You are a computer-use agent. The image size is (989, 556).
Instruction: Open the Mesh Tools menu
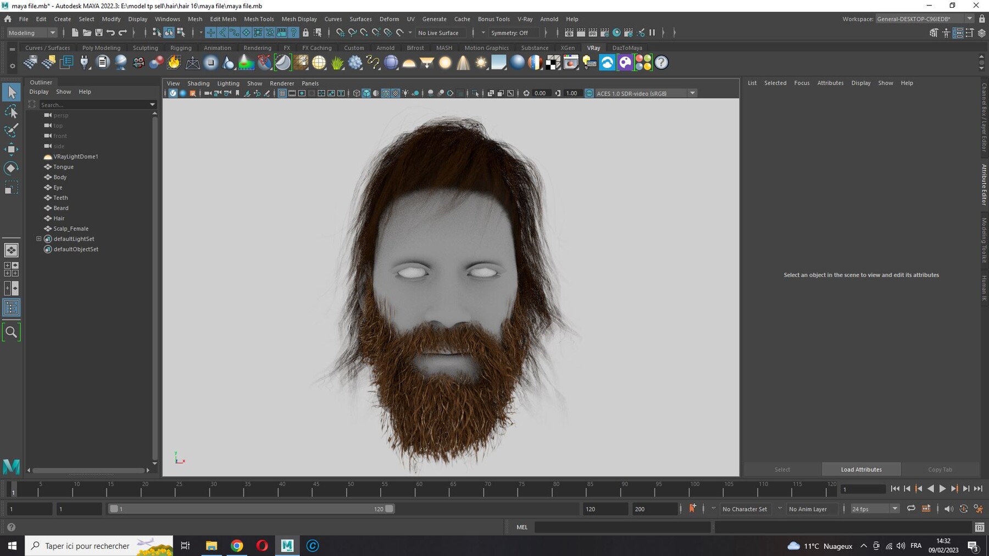click(x=259, y=19)
